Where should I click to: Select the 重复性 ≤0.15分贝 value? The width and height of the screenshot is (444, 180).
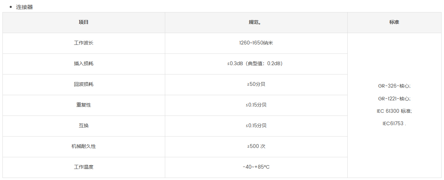(x=256, y=105)
